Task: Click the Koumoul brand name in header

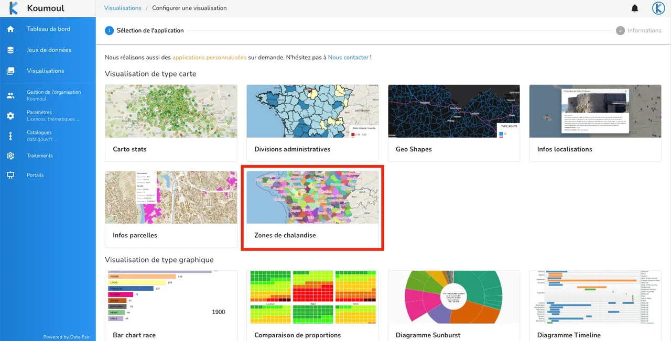Action: (46, 8)
